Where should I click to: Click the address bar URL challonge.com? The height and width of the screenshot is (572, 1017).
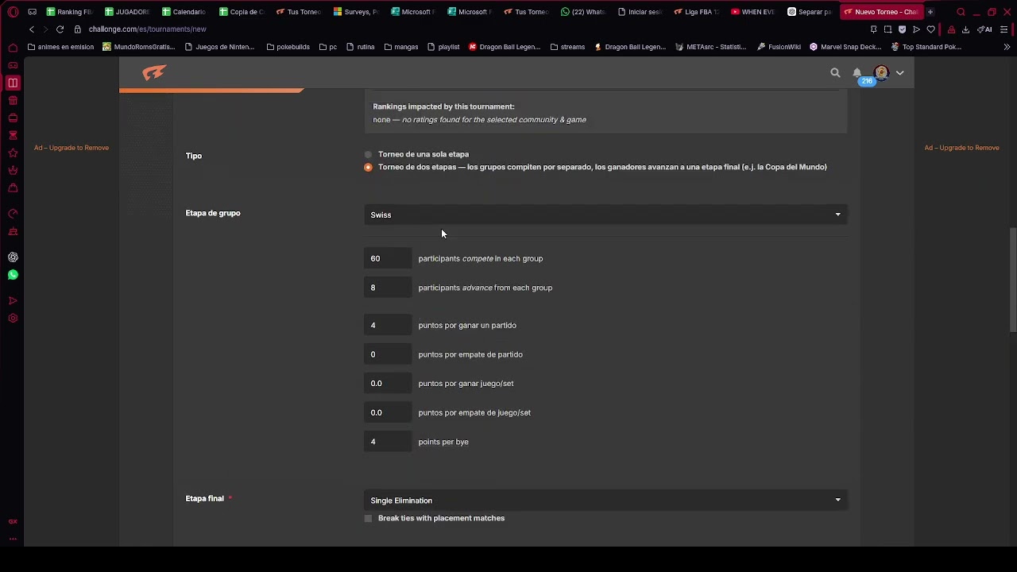tap(147, 29)
